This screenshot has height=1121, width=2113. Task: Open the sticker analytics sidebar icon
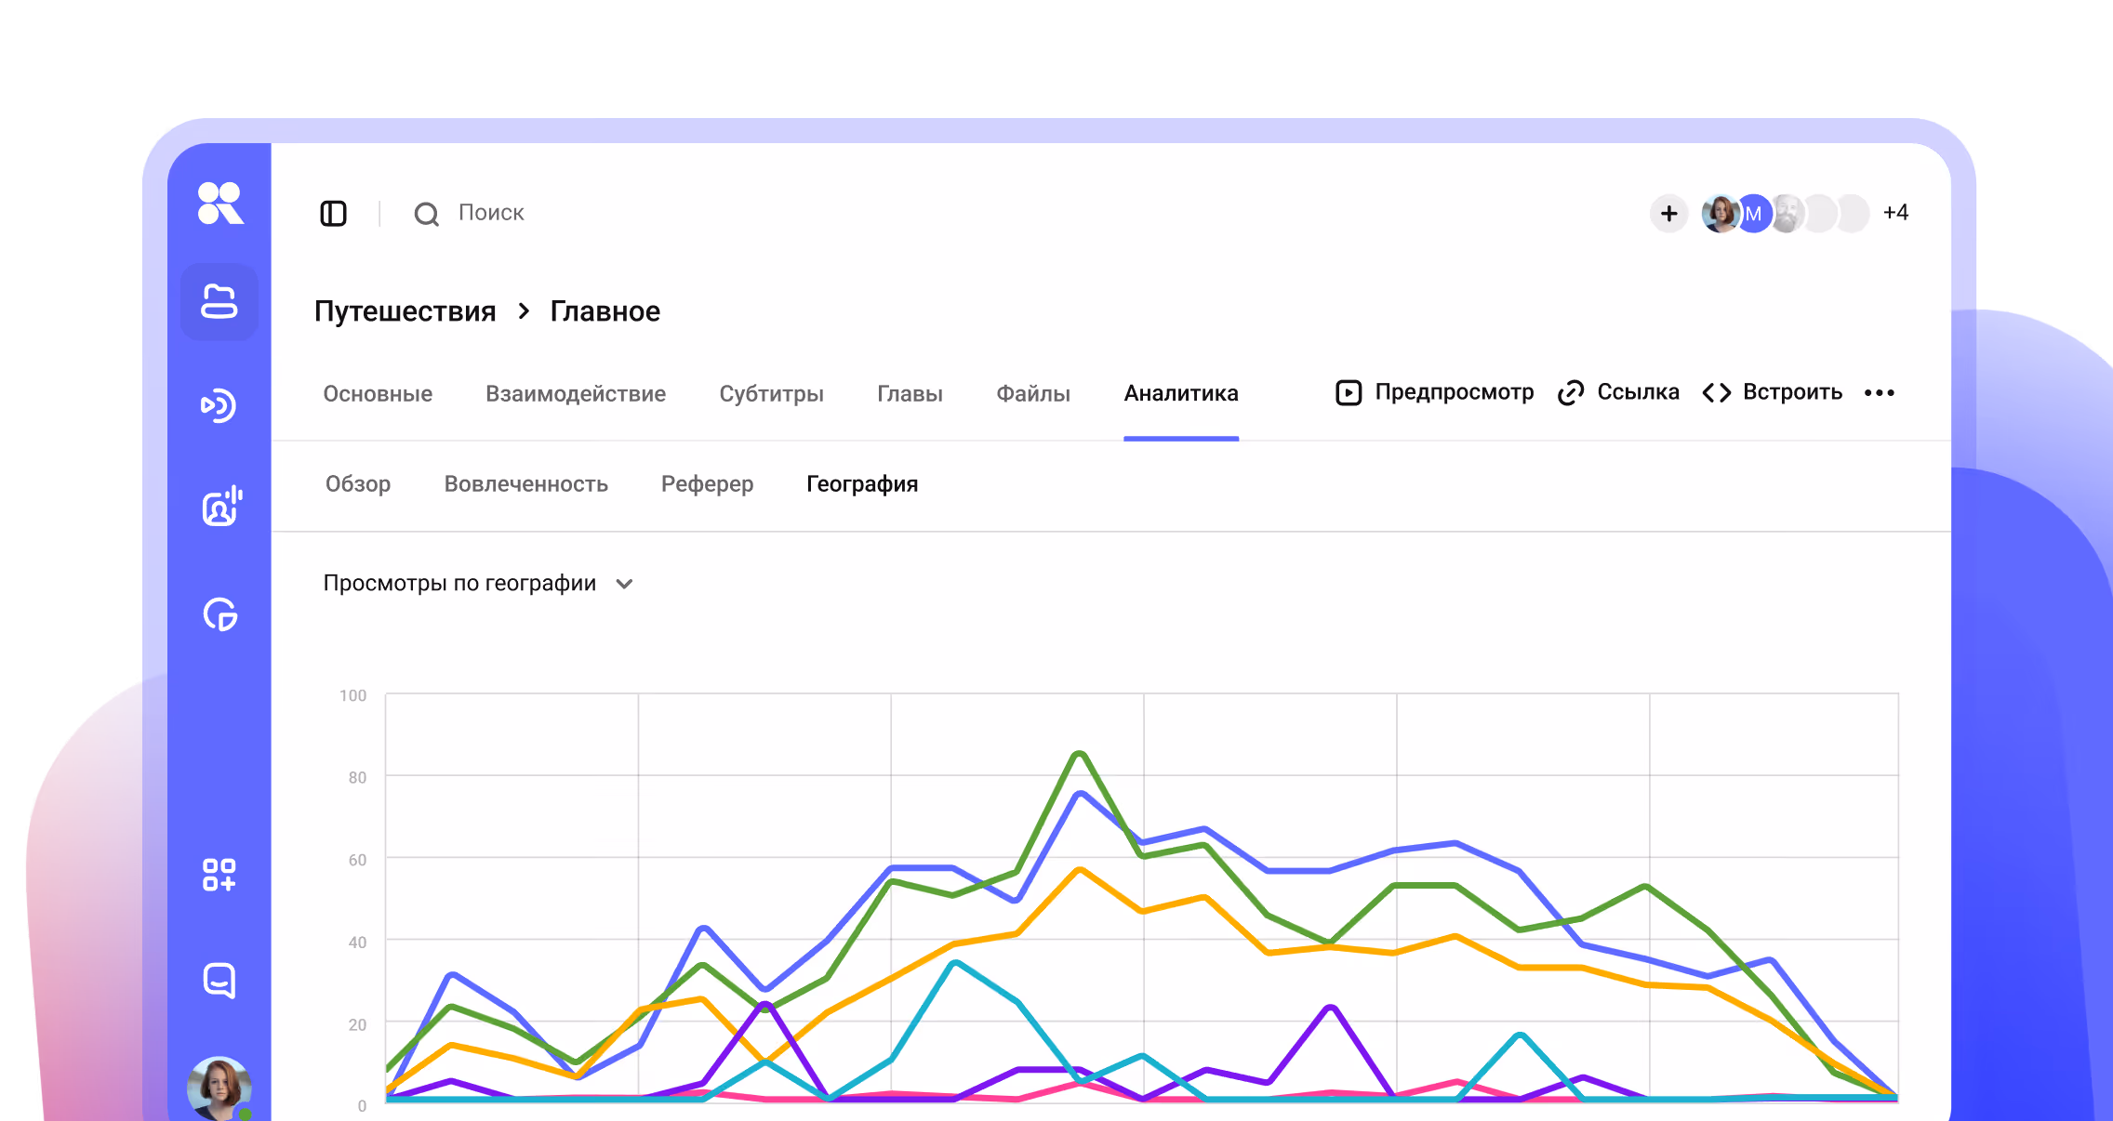pyautogui.click(x=220, y=614)
